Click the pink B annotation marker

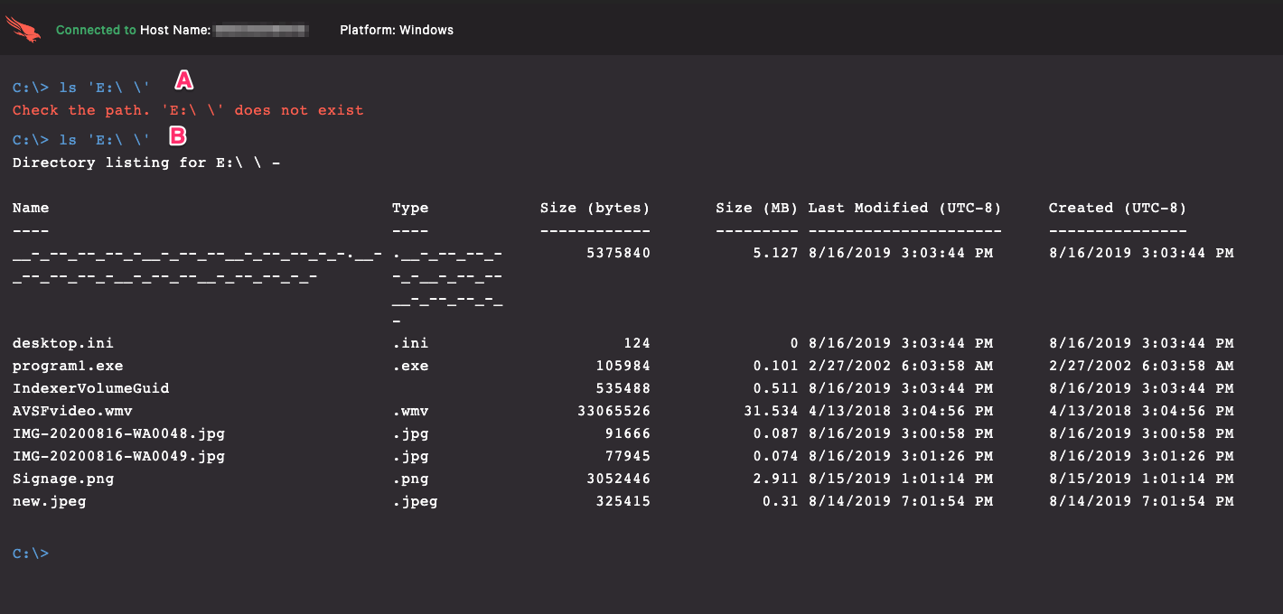pyautogui.click(x=178, y=136)
